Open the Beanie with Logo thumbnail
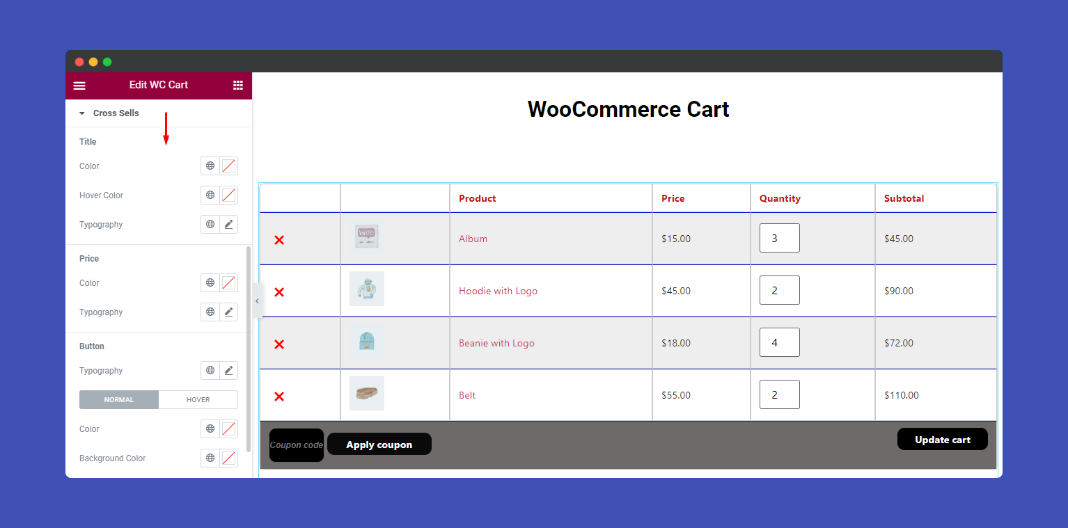 coord(367,341)
